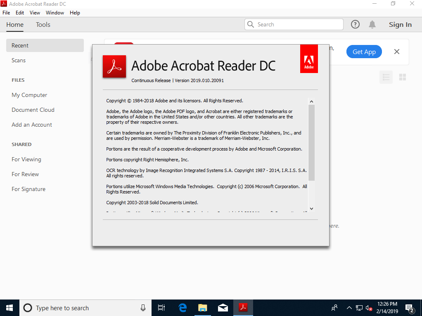Click 'Copyright 2003-2018 Solid Documents Limited' line
Image resolution: width=422 pixels, height=316 pixels.
pos(152,203)
